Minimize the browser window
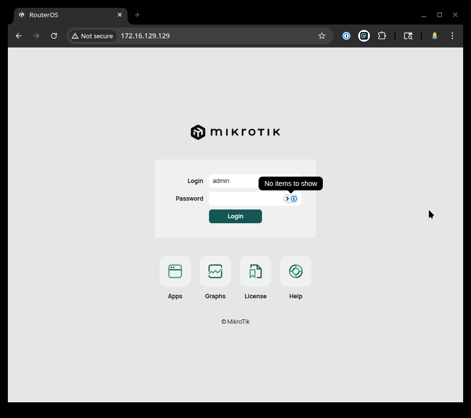This screenshot has width=471, height=418. tap(423, 15)
